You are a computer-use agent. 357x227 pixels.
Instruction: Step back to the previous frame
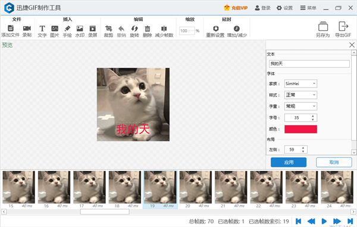point(311,221)
